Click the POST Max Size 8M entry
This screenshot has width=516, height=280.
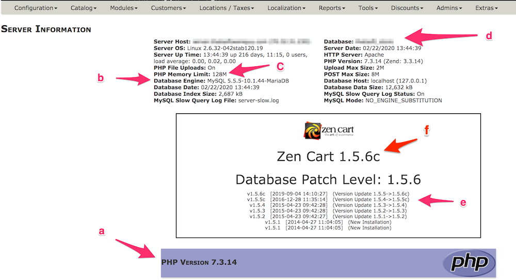[x=351, y=75]
